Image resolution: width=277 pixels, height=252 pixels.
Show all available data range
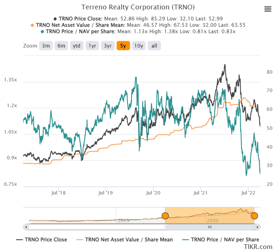(154, 46)
